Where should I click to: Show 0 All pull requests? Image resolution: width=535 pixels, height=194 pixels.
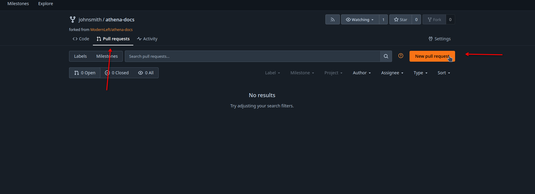pyautogui.click(x=146, y=73)
